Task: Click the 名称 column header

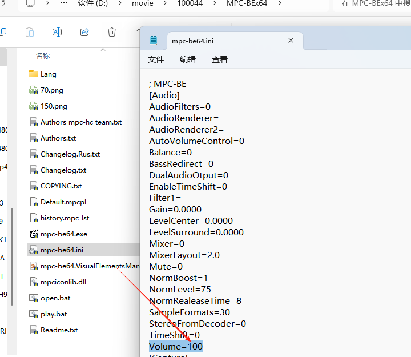Action: (43, 56)
